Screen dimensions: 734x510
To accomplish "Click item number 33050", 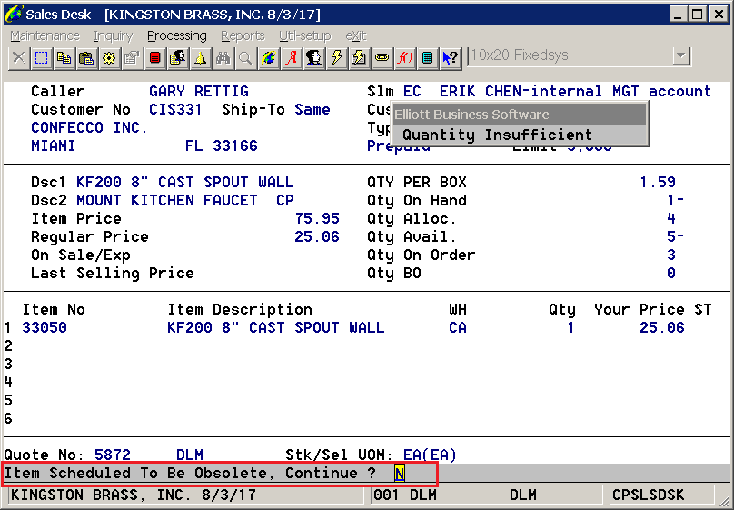I will pos(45,327).
